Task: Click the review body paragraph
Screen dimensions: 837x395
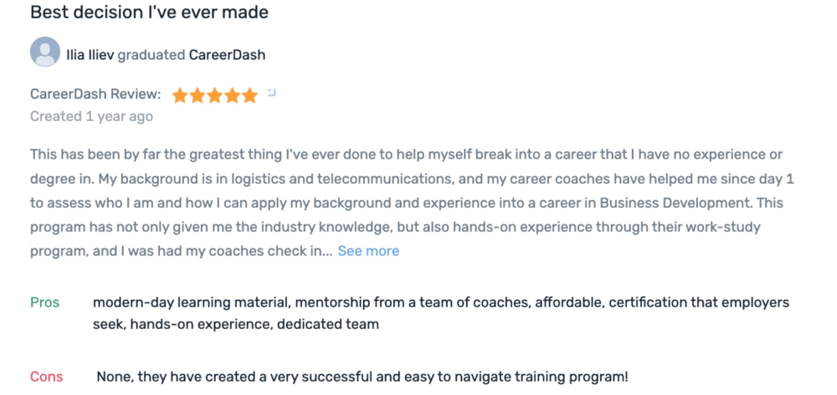Action: point(412,203)
